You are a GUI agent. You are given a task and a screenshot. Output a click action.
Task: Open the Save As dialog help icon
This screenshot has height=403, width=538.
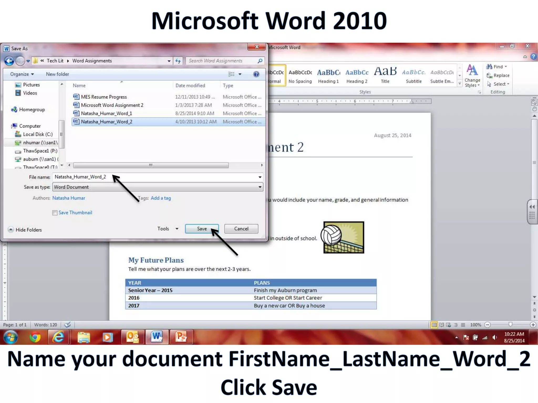tap(256, 74)
